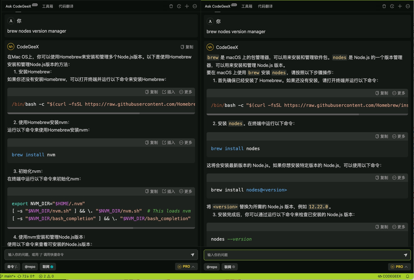Send the question in left panel input

tap(193, 255)
